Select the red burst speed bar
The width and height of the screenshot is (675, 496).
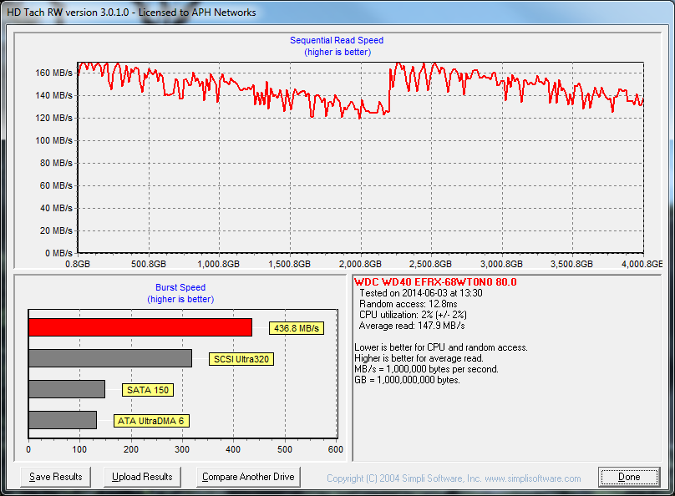tap(140, 327)
